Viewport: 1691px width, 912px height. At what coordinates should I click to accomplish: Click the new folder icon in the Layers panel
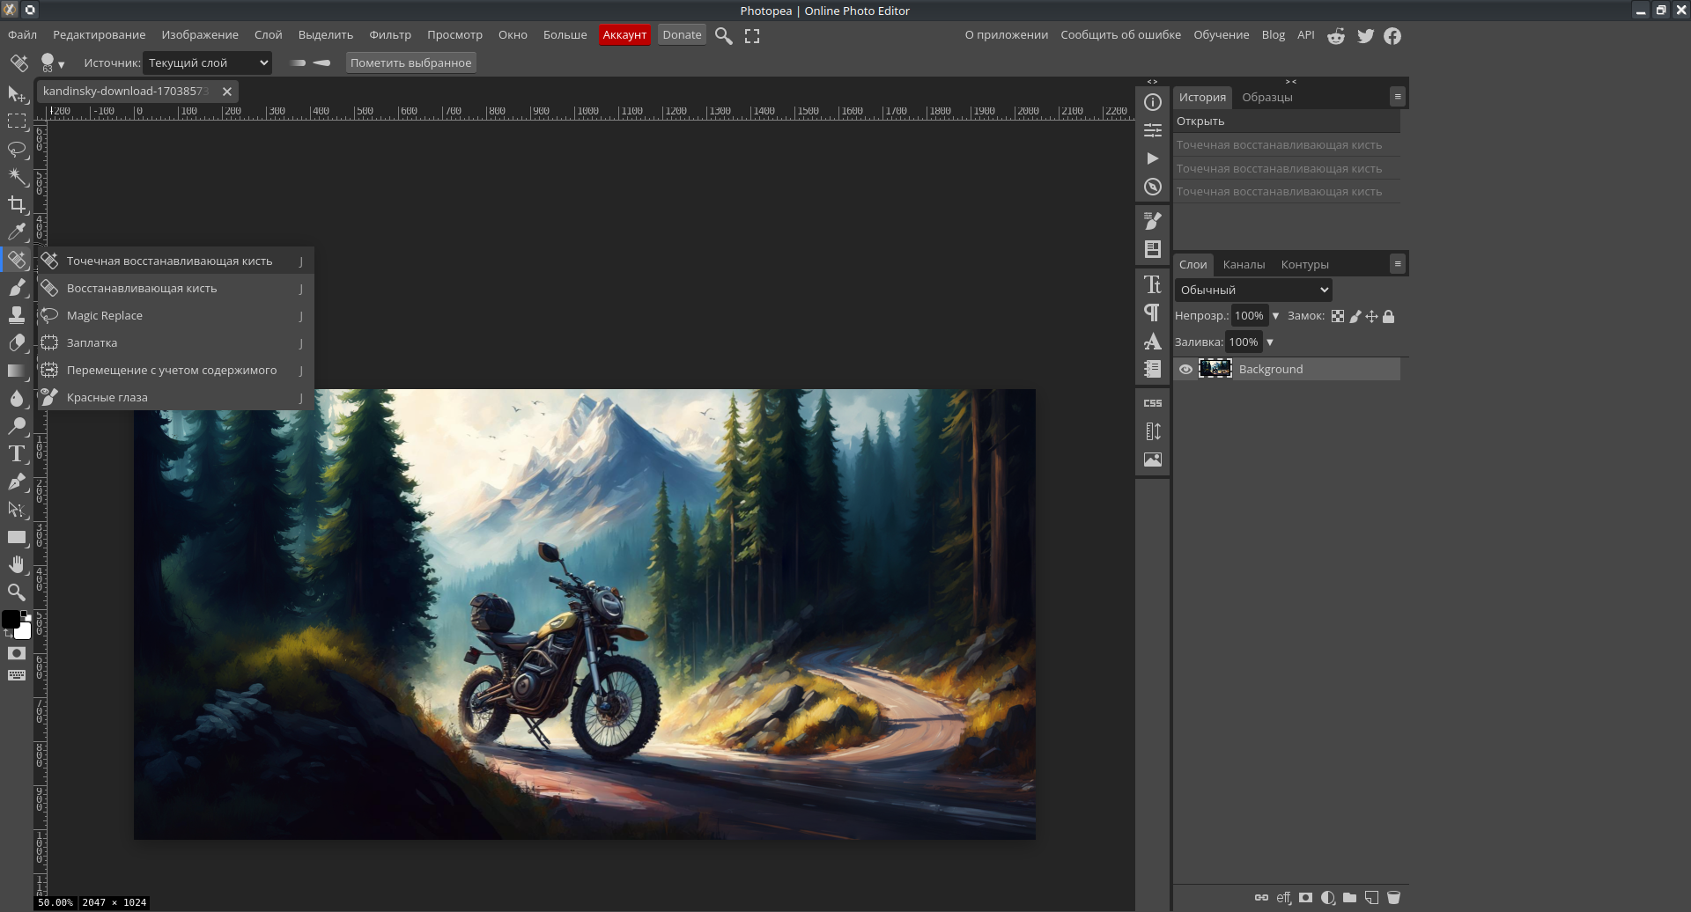click(x=1349, y=898)
